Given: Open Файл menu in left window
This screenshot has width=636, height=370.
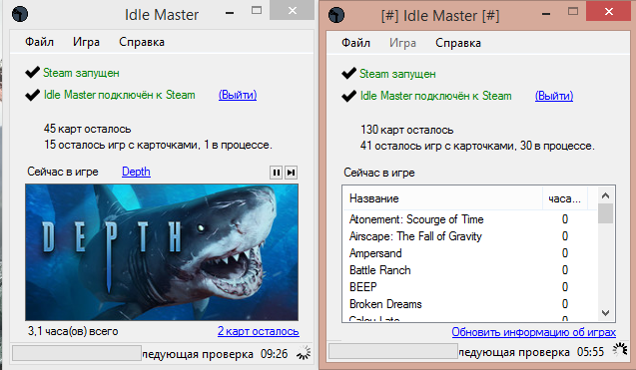Looking at the screenshot, I should click(x=39, y=42).
